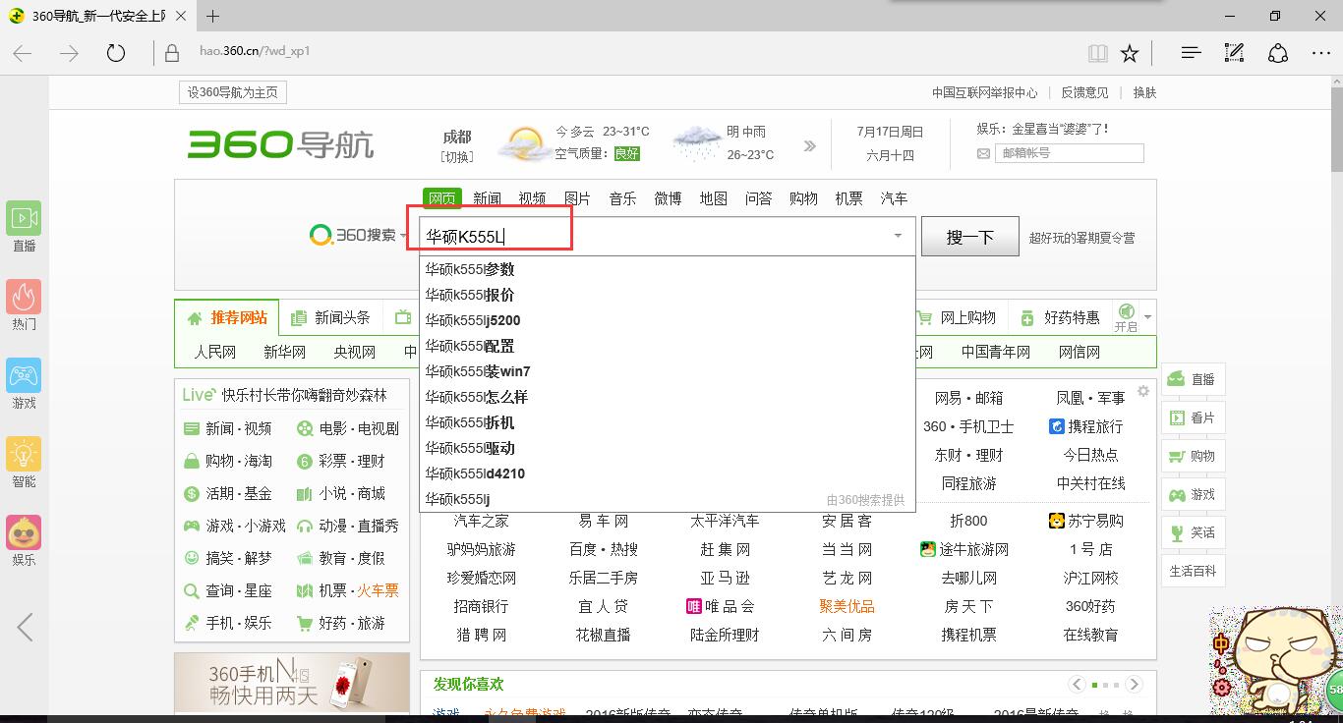The height and width of the screenshot is (723, 1343).
Task: Select suggestion 华硕k555l装win7
Action: coord(668,371)
